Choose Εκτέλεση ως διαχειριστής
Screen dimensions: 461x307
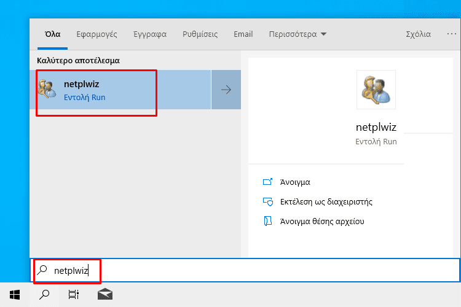326,202
